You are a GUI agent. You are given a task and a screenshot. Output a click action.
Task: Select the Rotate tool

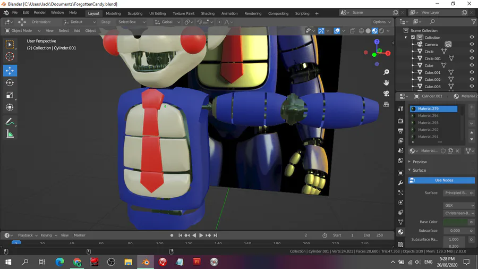(x=10, y=83)
